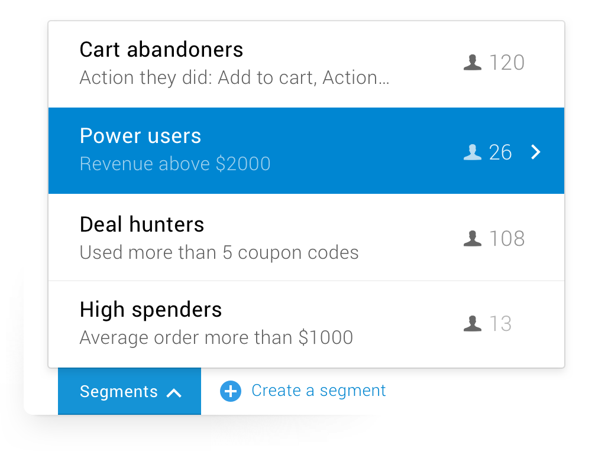This screenshot has height=455, width=608.
Task: Select the Power users segment
Action: pos(306,151)
